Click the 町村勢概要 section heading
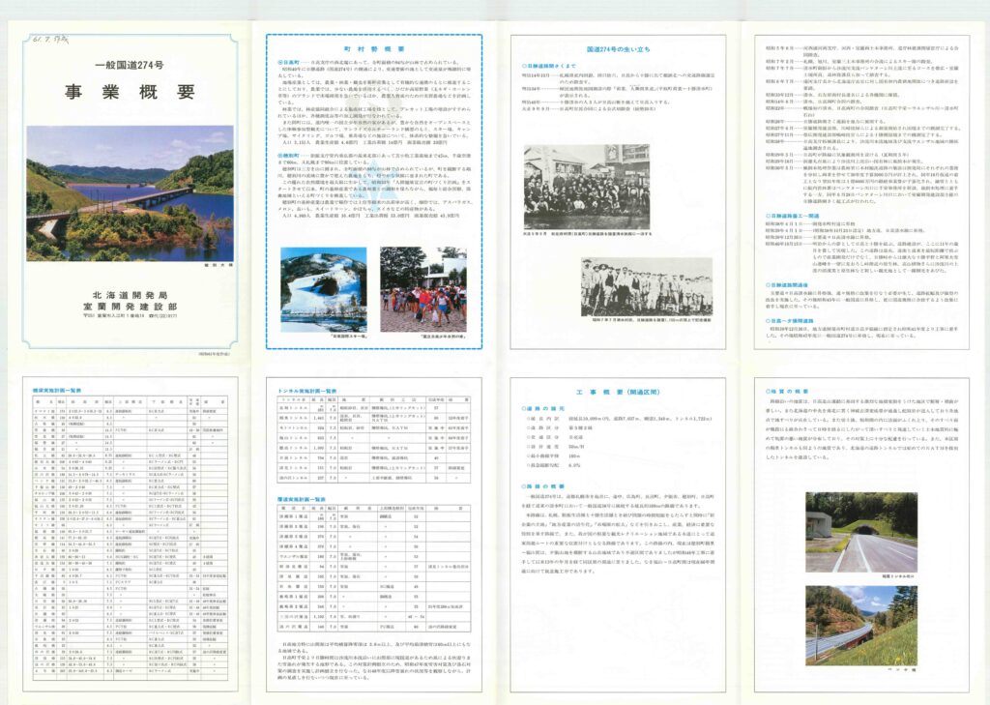990x705 pixels. [x=373, y=47]
